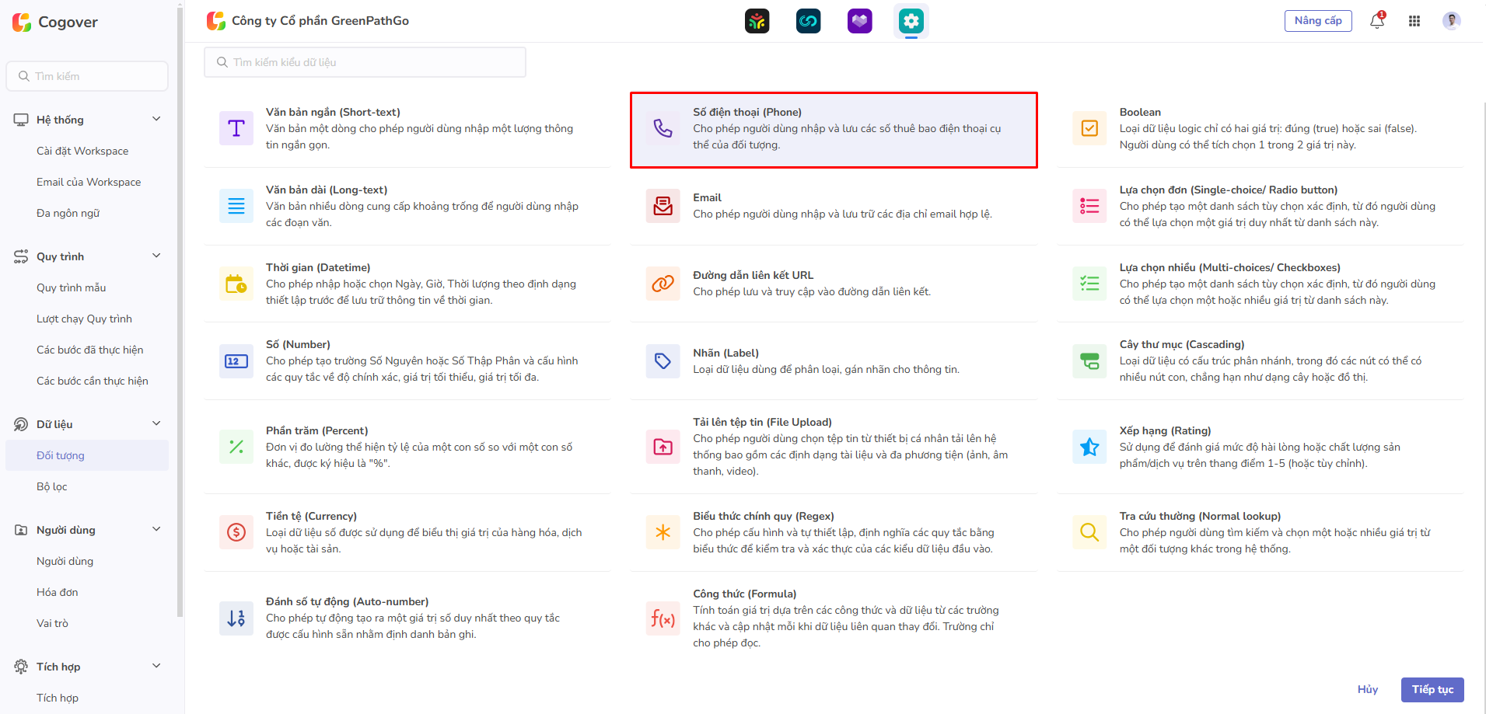This screenshot has height=714, width=1486.
Task: Open the purple heart app icon
Action: click(859, 21)
